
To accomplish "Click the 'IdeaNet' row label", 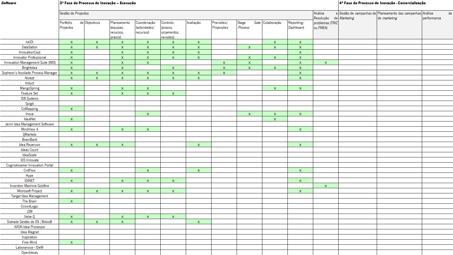I will pyautogui.click(x=30, y=119).
